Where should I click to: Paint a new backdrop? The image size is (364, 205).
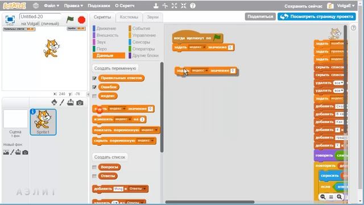coord(12,152)
